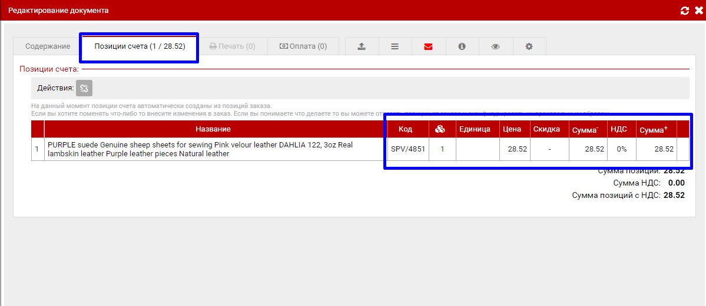Open the upload tab icon
The image size is (706, 306).
click(362, 46)
